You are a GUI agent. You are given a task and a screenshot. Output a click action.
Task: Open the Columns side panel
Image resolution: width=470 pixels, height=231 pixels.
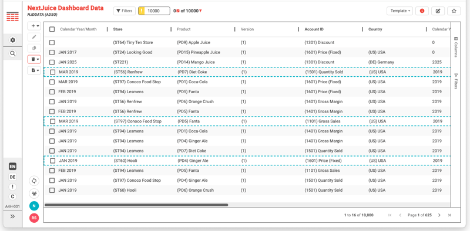(x=456, y=47)
